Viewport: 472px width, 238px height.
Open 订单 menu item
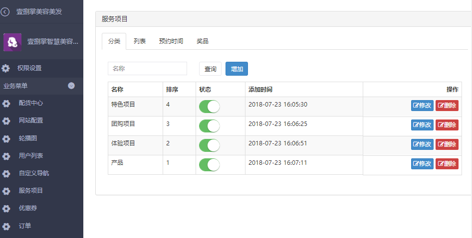point(24,226)
